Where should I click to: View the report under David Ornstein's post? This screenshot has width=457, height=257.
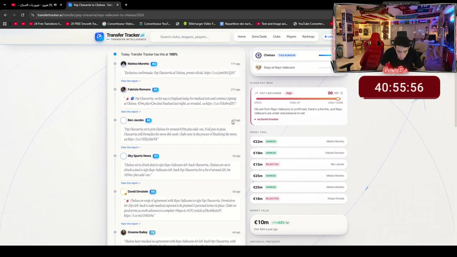click(131, 224)
